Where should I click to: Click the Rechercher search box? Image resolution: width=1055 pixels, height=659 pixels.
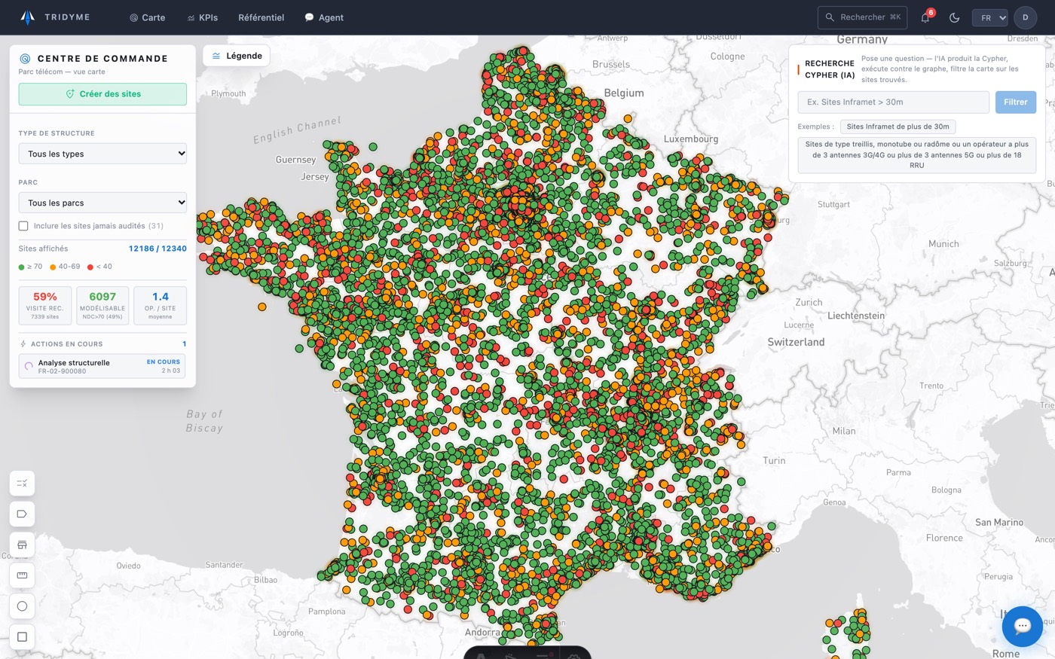[862, 17]
